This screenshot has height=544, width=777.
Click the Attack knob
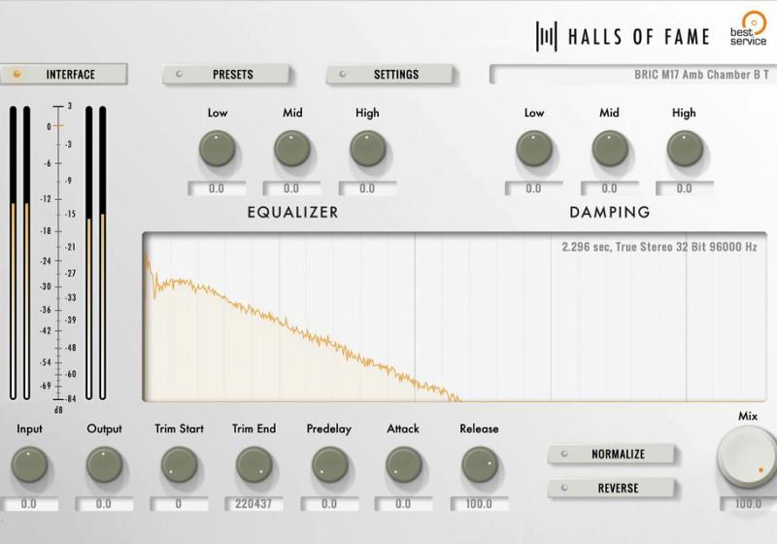(404, 464)
